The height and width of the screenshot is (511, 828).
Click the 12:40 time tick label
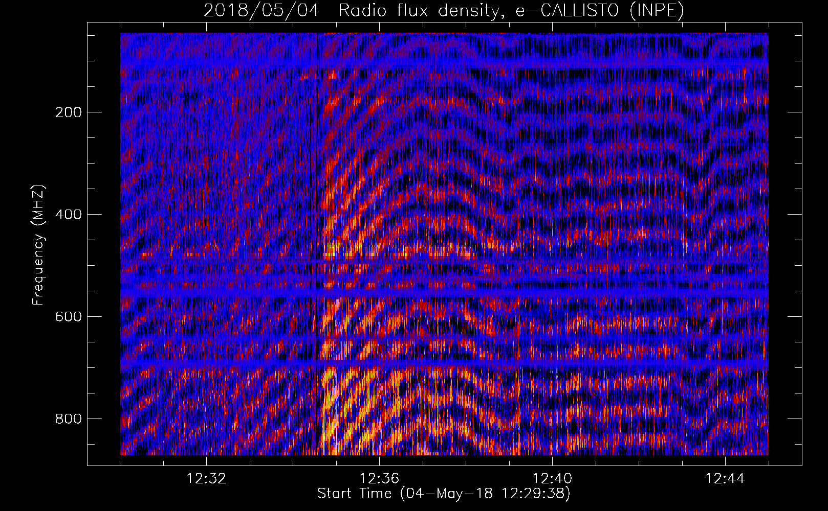tap(552, 479)
